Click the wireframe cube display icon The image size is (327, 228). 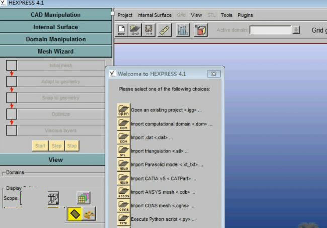tap(53, 198)
